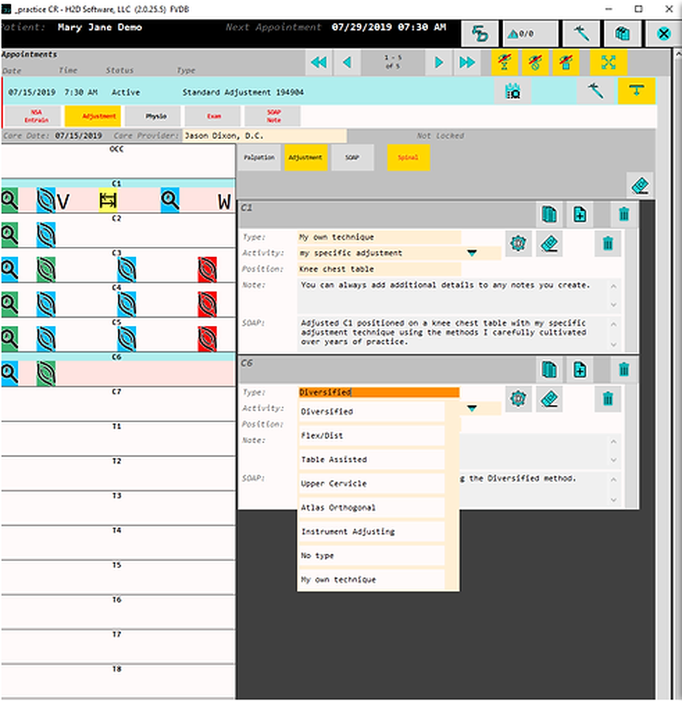Viewport: 682px width, 701px height.
Task: Switch to SOAP sub-tab
Action: (x=352, y=158)
